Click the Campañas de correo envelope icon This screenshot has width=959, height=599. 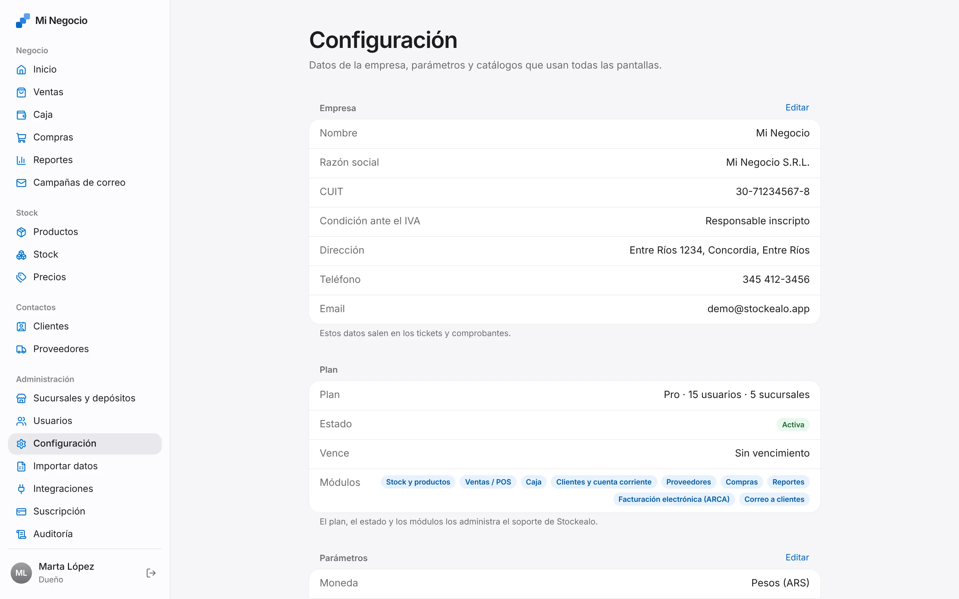[x=21, y=183]
